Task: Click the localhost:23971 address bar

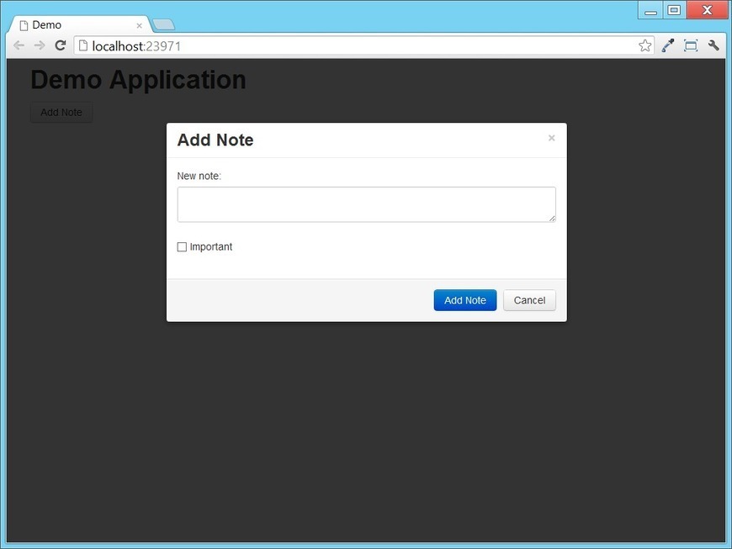Action: (364, 45)
